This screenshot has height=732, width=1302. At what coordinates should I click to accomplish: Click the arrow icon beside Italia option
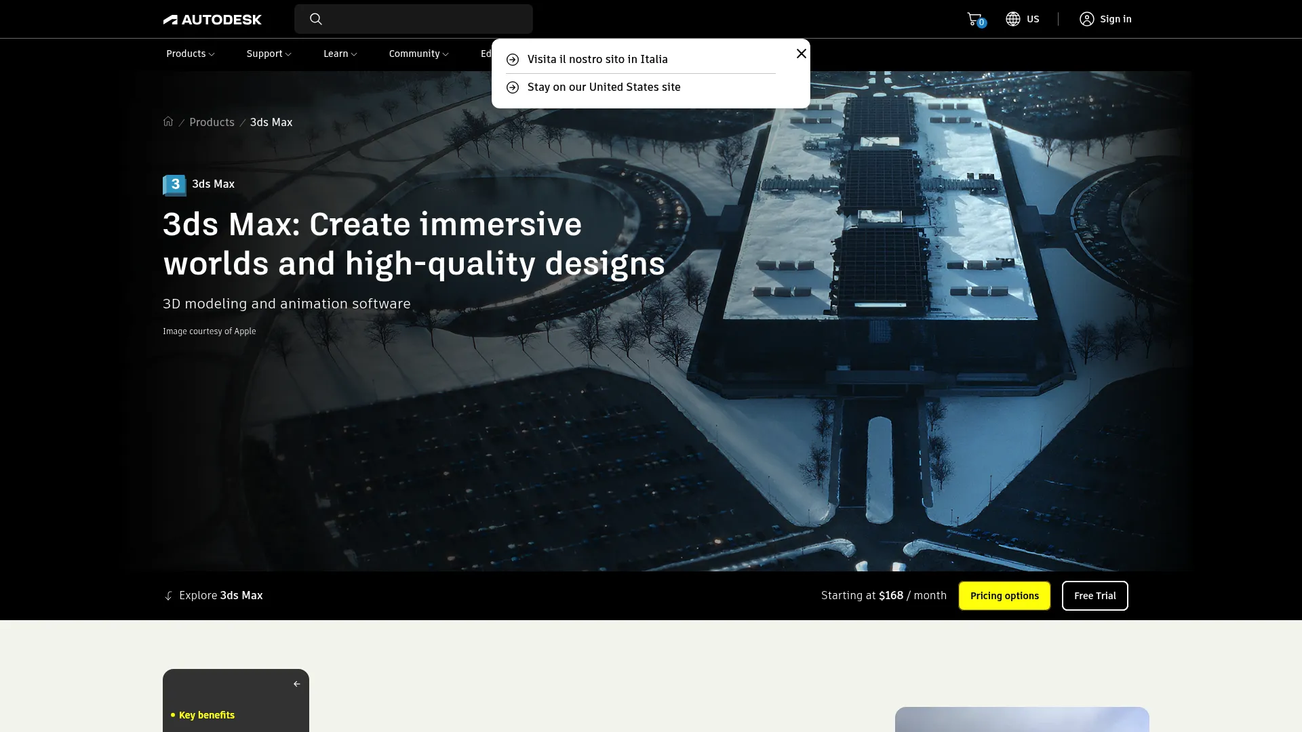[513, 60]
